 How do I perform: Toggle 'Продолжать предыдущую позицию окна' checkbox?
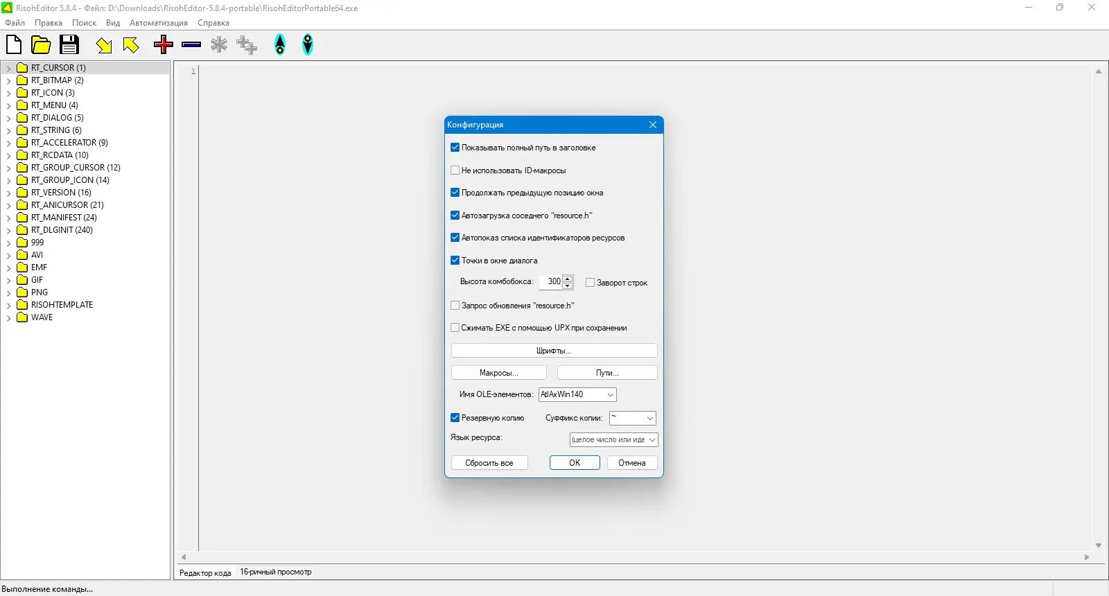coord(455,193)
